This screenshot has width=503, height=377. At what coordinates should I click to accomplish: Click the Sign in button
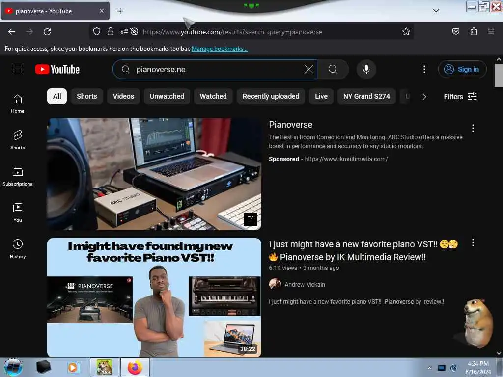pos(462,69)
